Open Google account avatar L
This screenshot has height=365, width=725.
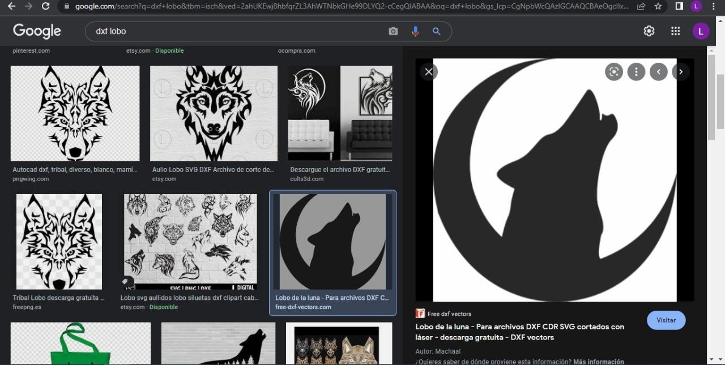pyautogui.click(x=701, y=31)
